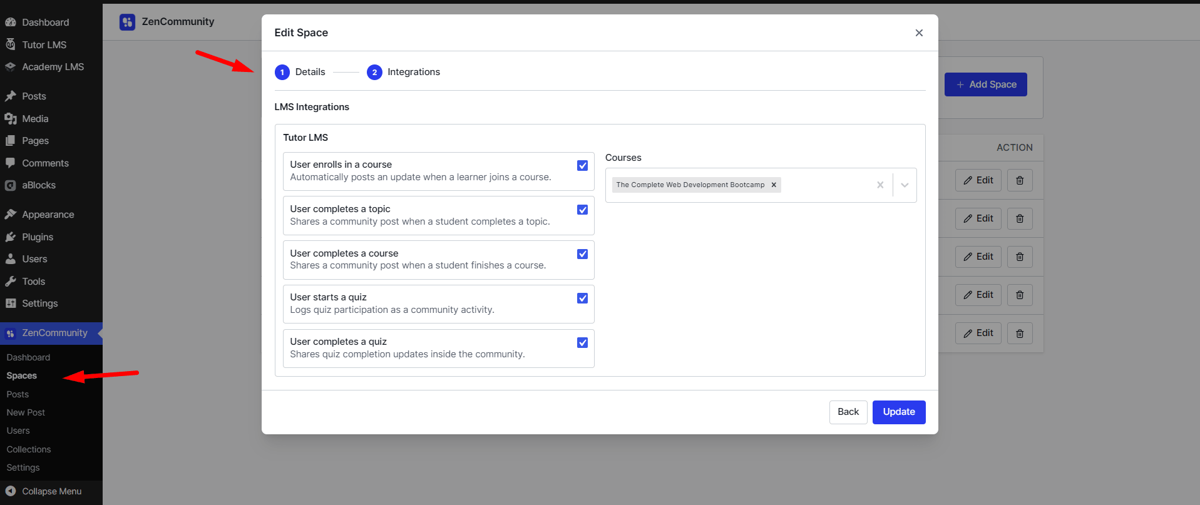Go to the Details step

[x=300, y=72]
